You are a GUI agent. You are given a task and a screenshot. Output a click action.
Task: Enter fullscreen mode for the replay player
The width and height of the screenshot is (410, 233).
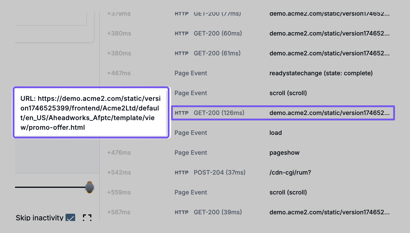tap(87, 218)
